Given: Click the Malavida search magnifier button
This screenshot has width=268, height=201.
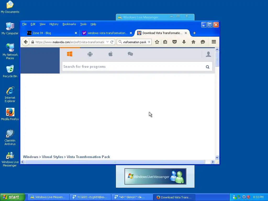Looking at the screenshot, I should pos(208,67).
